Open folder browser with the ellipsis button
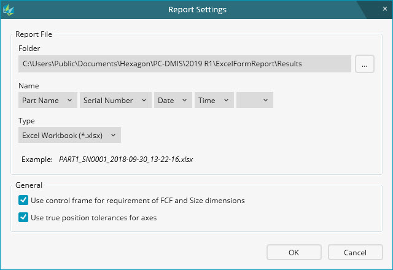The image size is (393, 270). point(365,64)
